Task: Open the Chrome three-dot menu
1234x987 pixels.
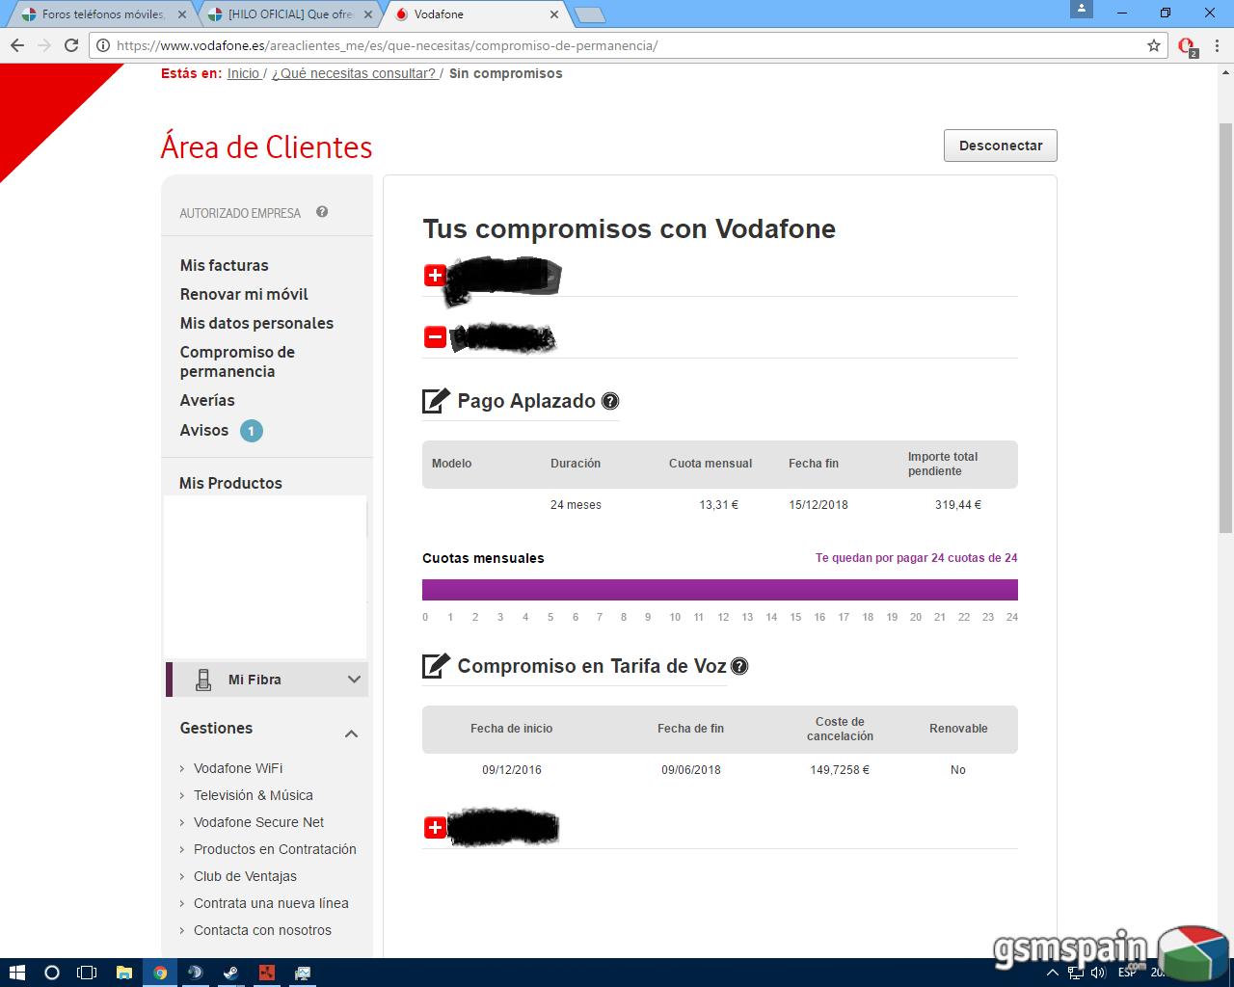Action: coord(1216,45)
